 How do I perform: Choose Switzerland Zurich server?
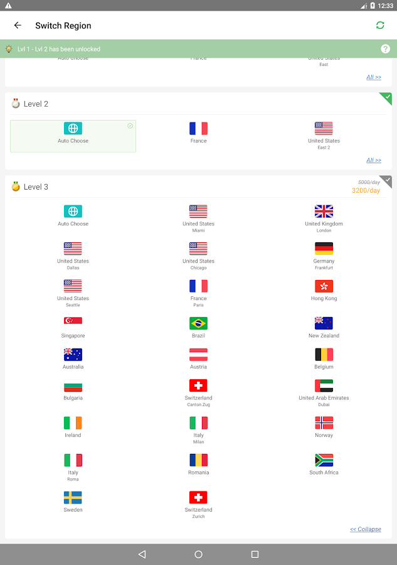coord(198,504)
